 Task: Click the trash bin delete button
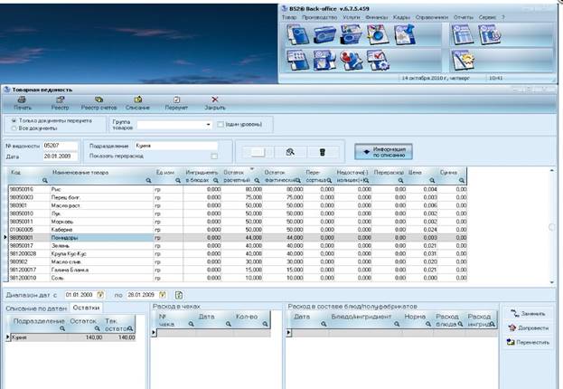(x=323, y=152)
